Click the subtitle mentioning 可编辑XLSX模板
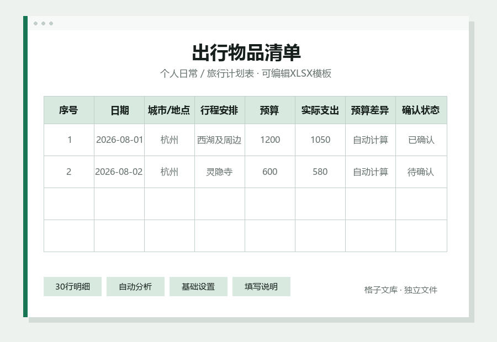The height and width of the screenshot is (342, 497). tap(246, 73)
